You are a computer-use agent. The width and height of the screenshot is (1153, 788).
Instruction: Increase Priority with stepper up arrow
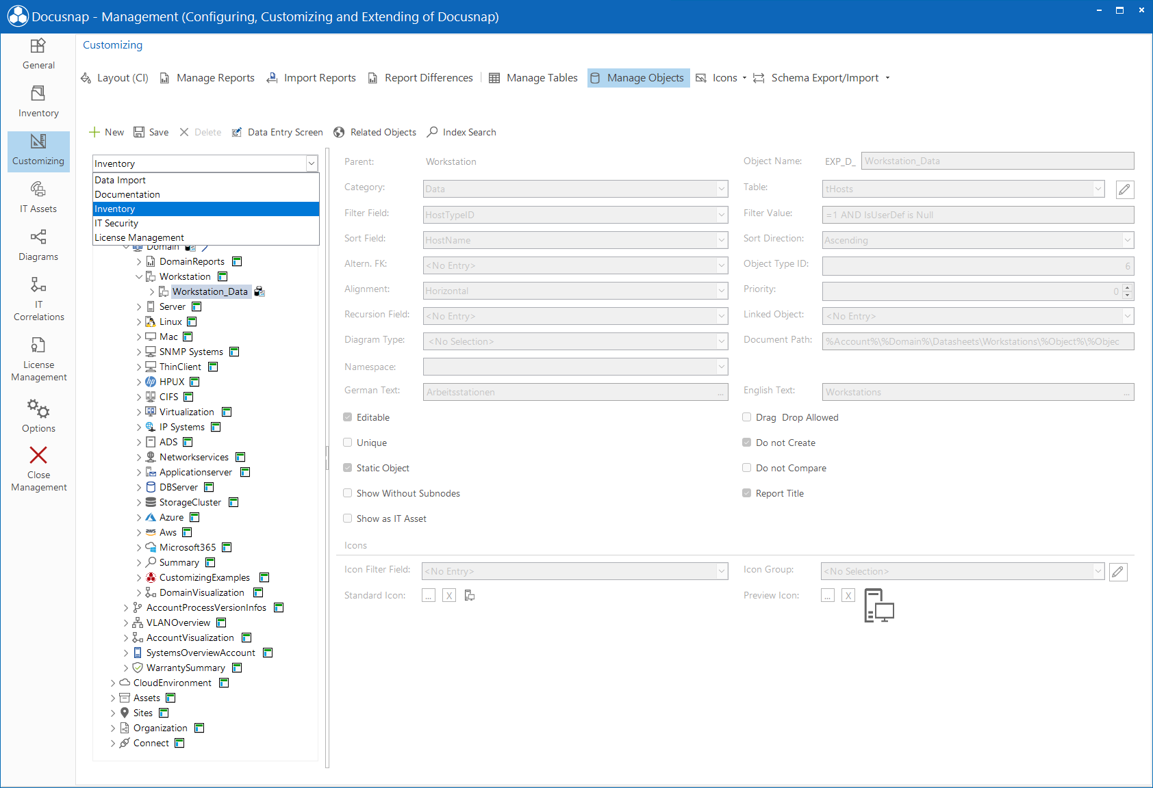coord(1128,288)
